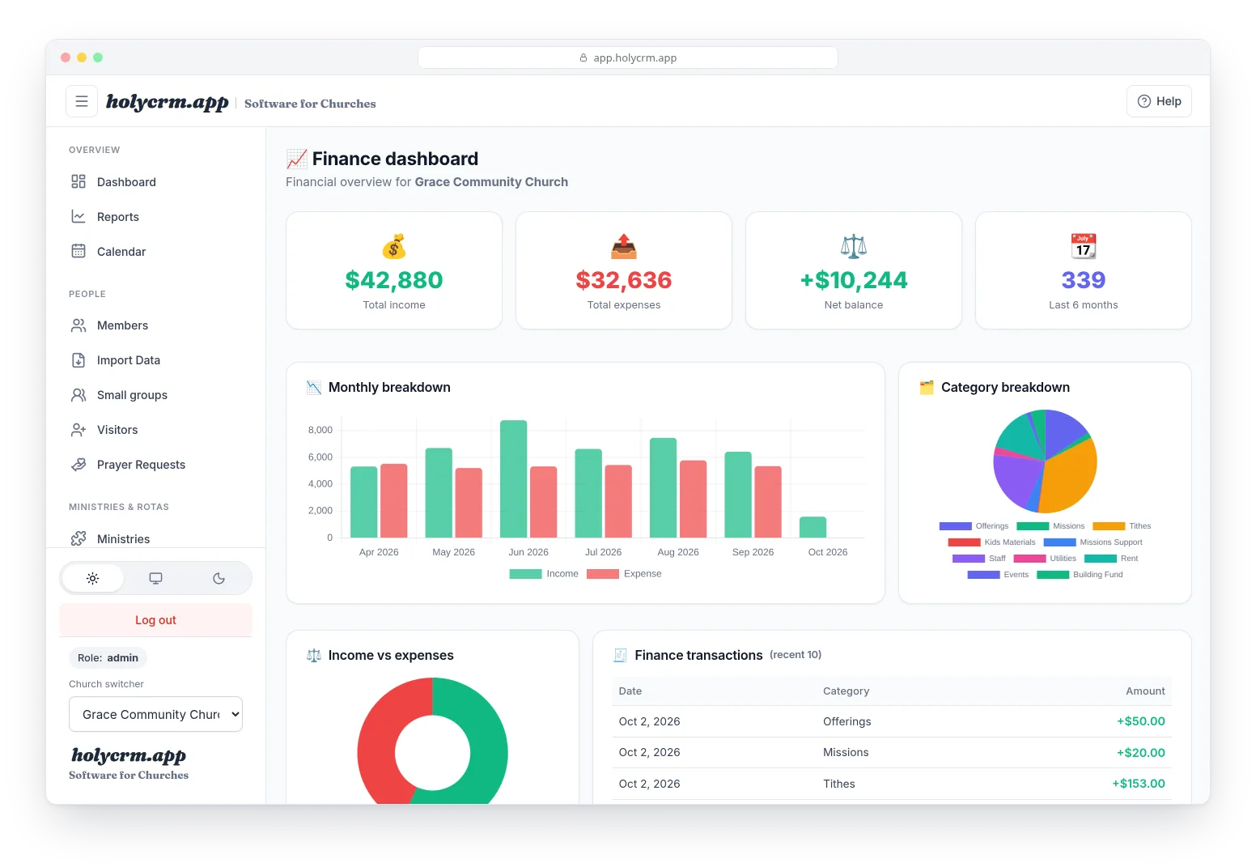
Task: Click the Finance dashboard chart icon
Action: (297, 159)
